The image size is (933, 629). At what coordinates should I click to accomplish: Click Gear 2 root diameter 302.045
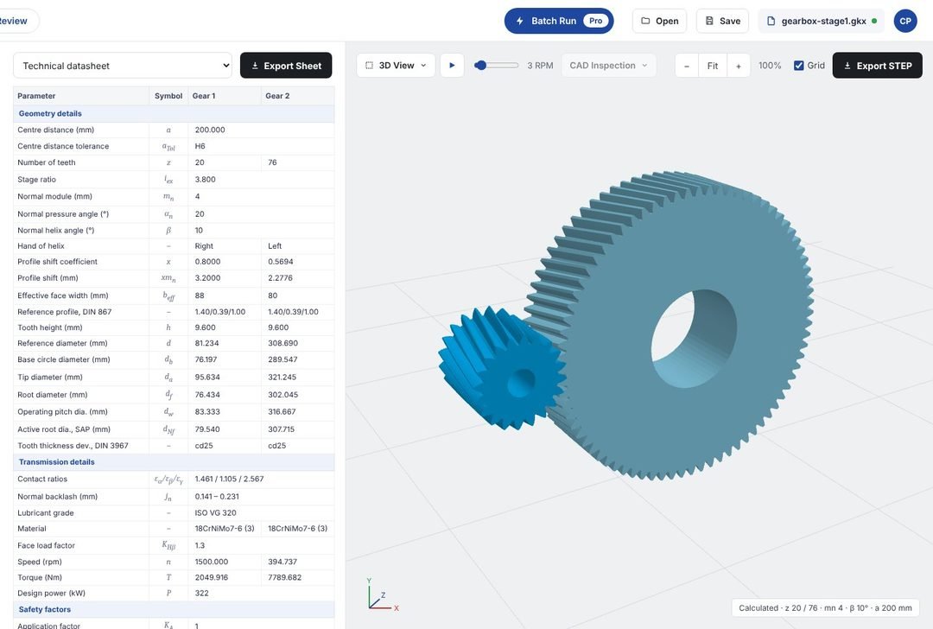[x=282, y=395]
